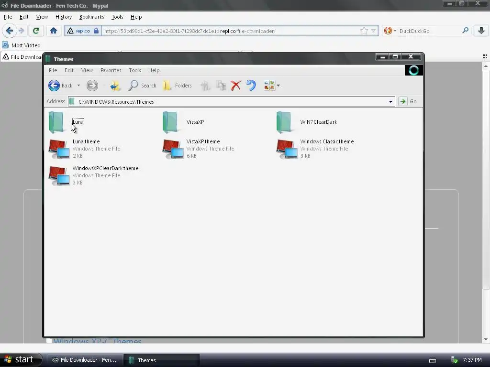Image resolution: width=490 pixels, height=367 pixels.
Task: Click the throbber logo in Explorer corner
Action: point(413,70)
